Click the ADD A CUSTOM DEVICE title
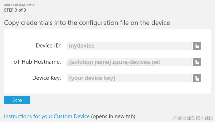Screen dimensions: 215x122 pyautogui.click(x=19, y=5)
